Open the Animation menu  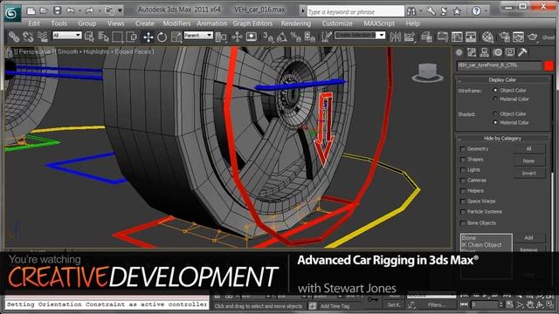click(211, 24)
